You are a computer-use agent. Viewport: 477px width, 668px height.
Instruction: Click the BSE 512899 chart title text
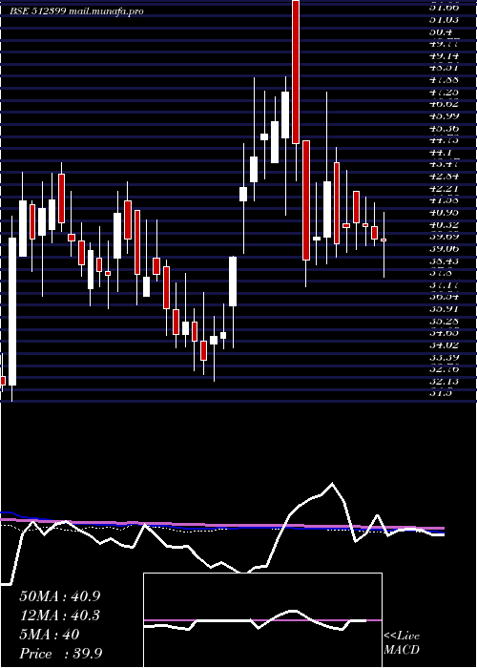(77, 11)
